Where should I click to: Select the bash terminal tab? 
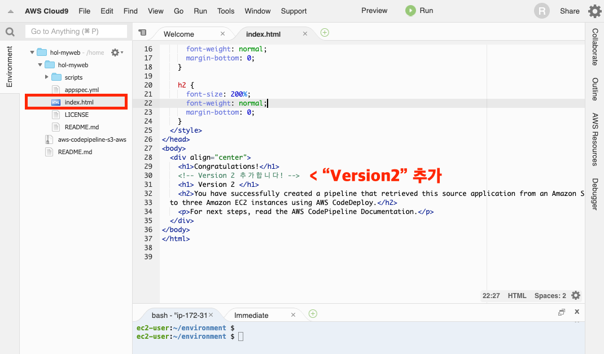coord(180,315)
